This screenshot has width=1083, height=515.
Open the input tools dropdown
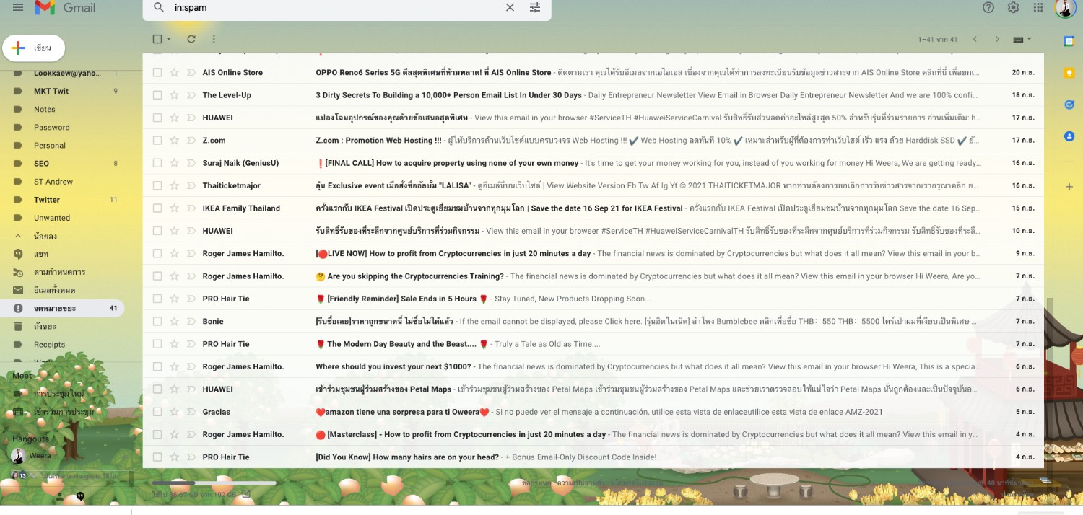1022,39
